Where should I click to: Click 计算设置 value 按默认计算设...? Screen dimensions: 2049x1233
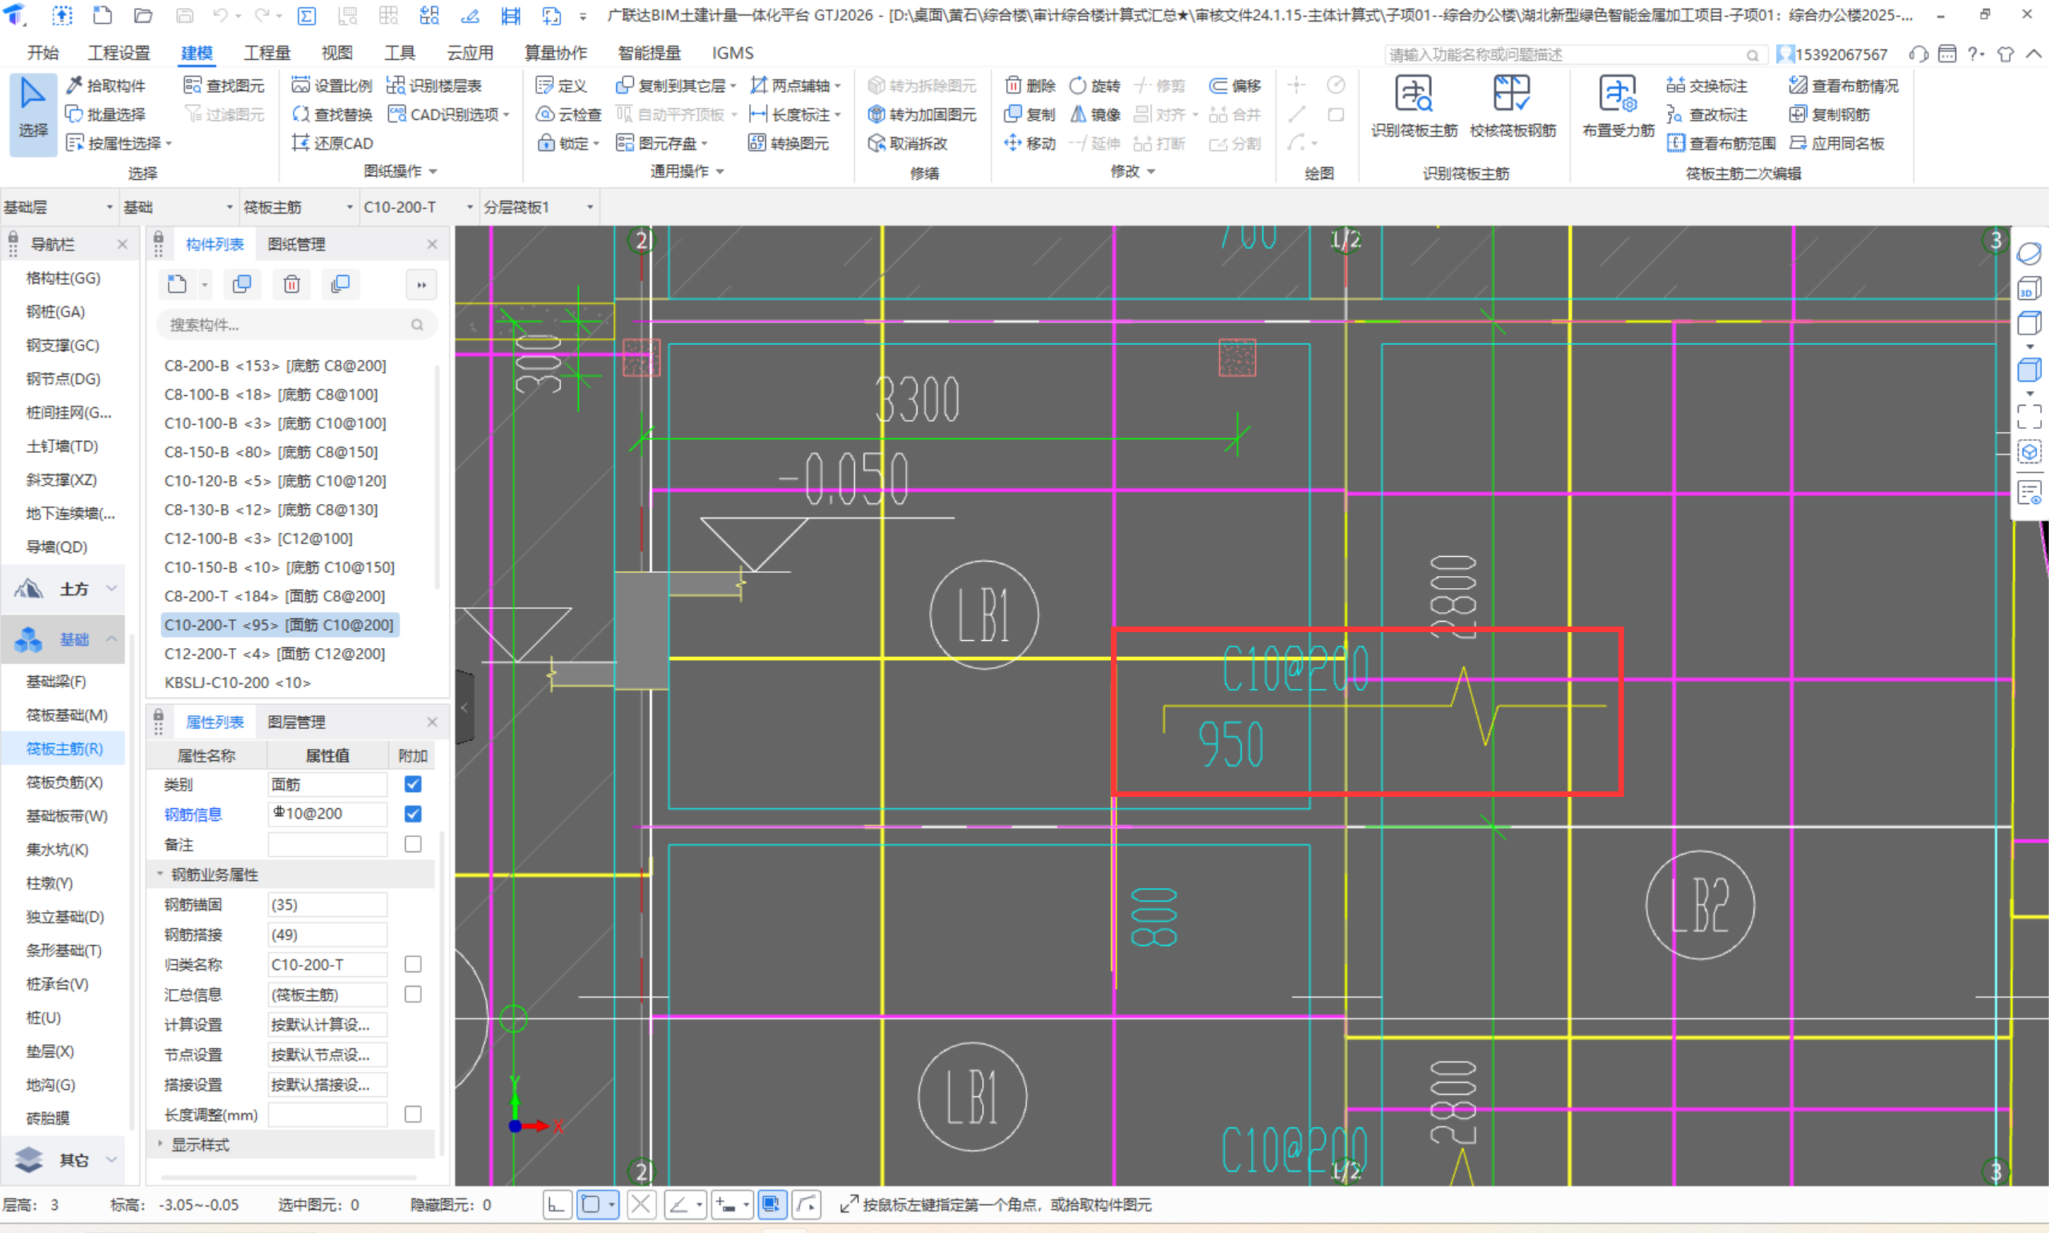[x=327, y=1024]
